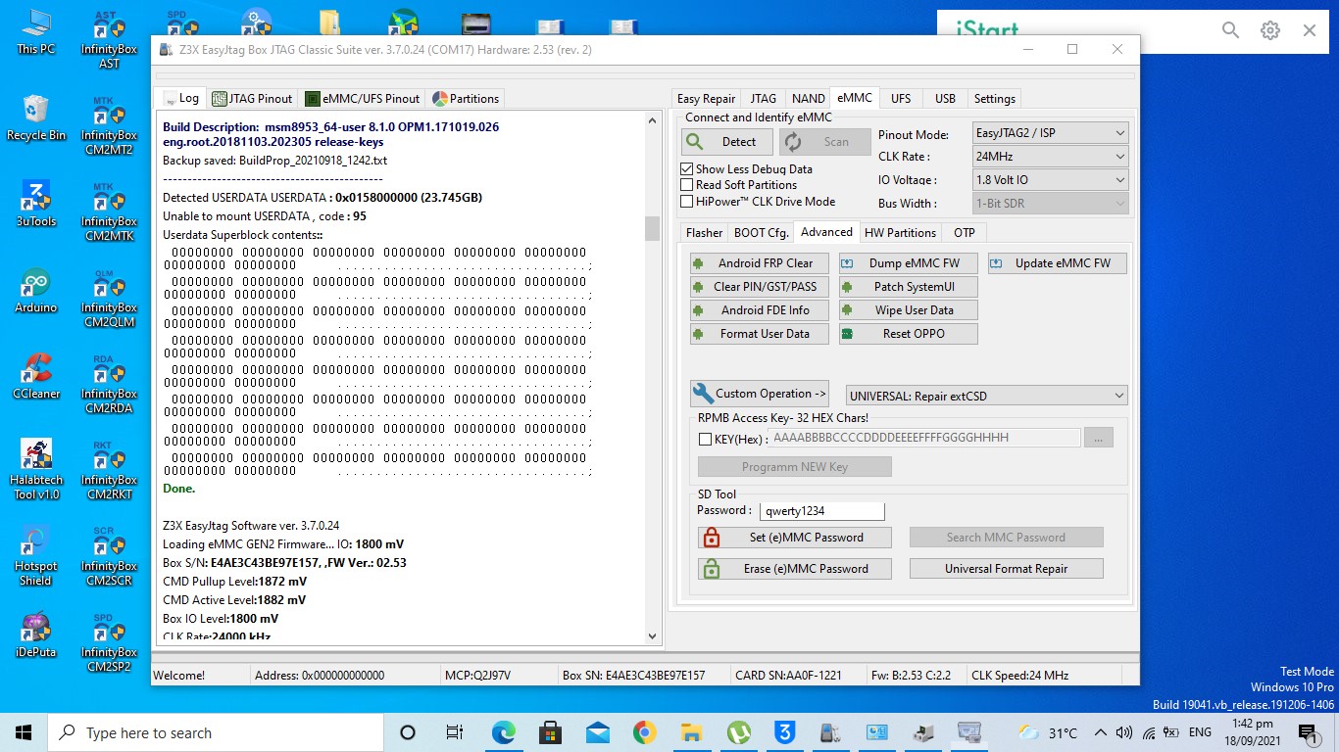Open InfinityBox AST desktop shortcut
Viewport: 1339px width, 752px height.
pos(109,41)
